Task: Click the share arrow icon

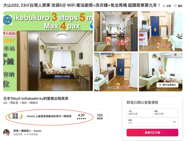Action: click(164, 6)
